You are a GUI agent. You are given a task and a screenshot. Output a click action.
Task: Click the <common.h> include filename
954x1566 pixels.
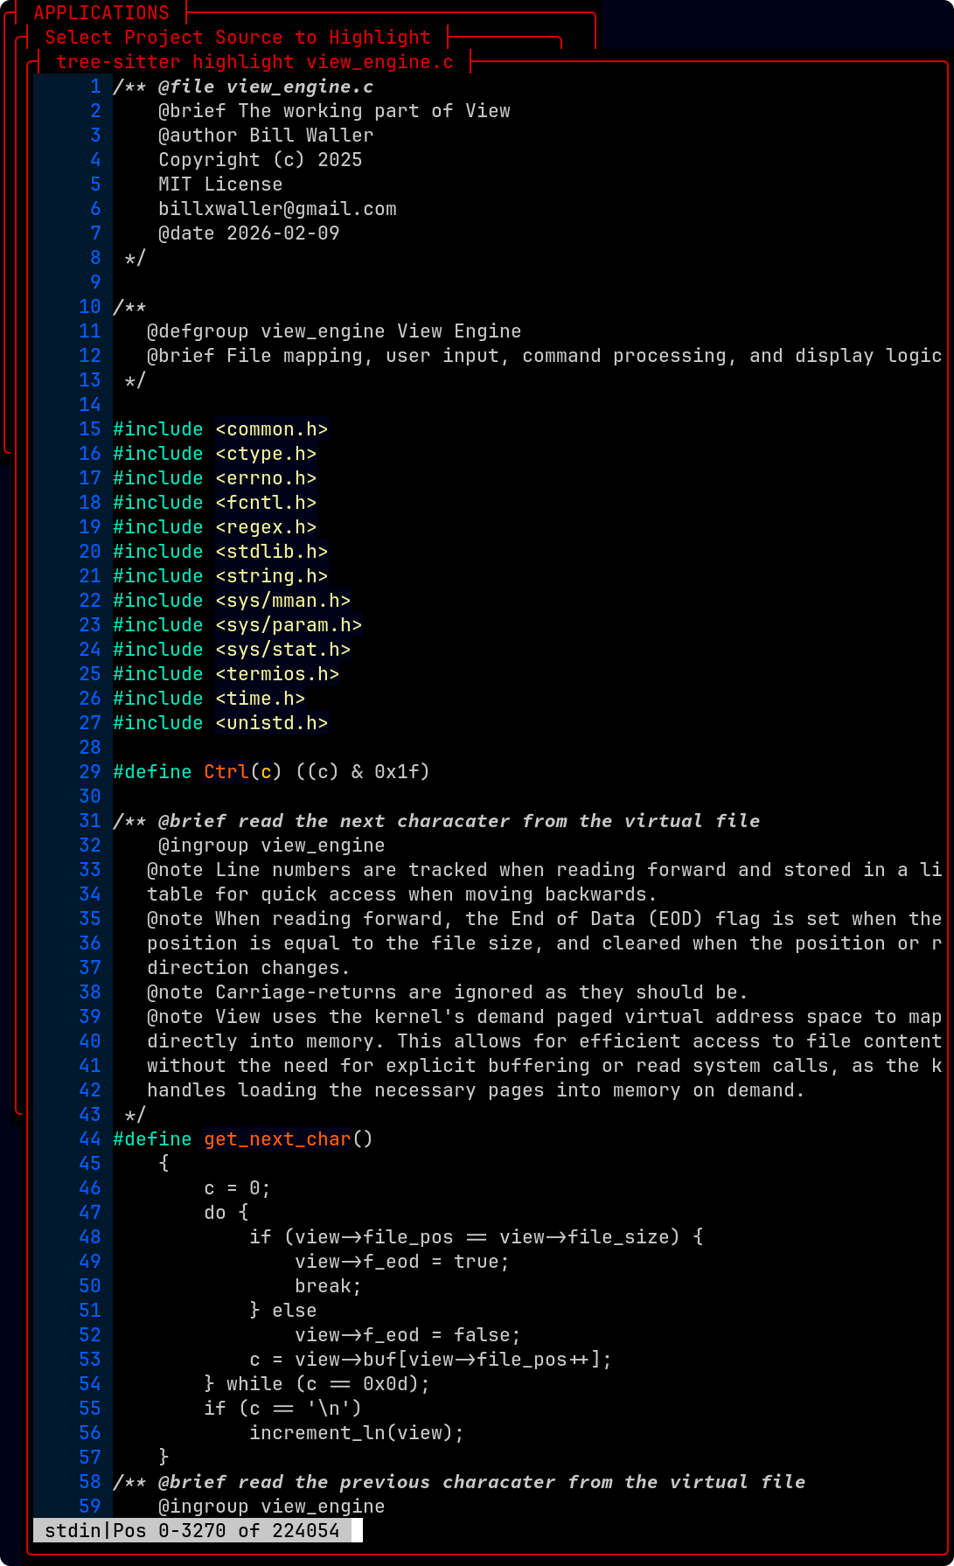tap(271, 429)
